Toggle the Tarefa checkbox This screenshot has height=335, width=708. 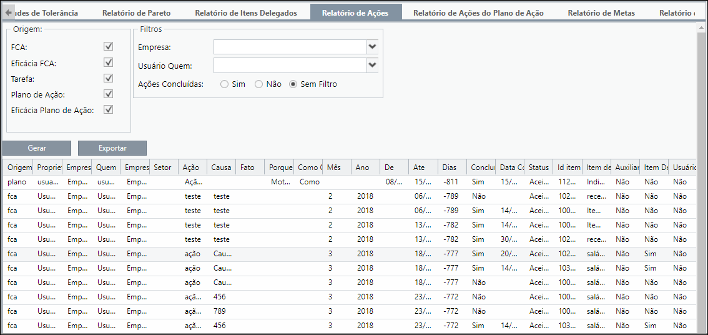coord(109,78)
